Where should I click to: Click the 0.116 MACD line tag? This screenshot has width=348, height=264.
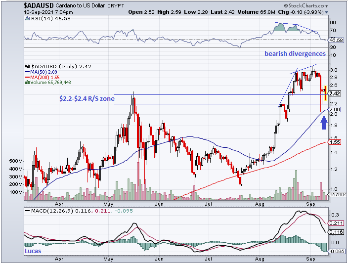[x=336, y=232]
